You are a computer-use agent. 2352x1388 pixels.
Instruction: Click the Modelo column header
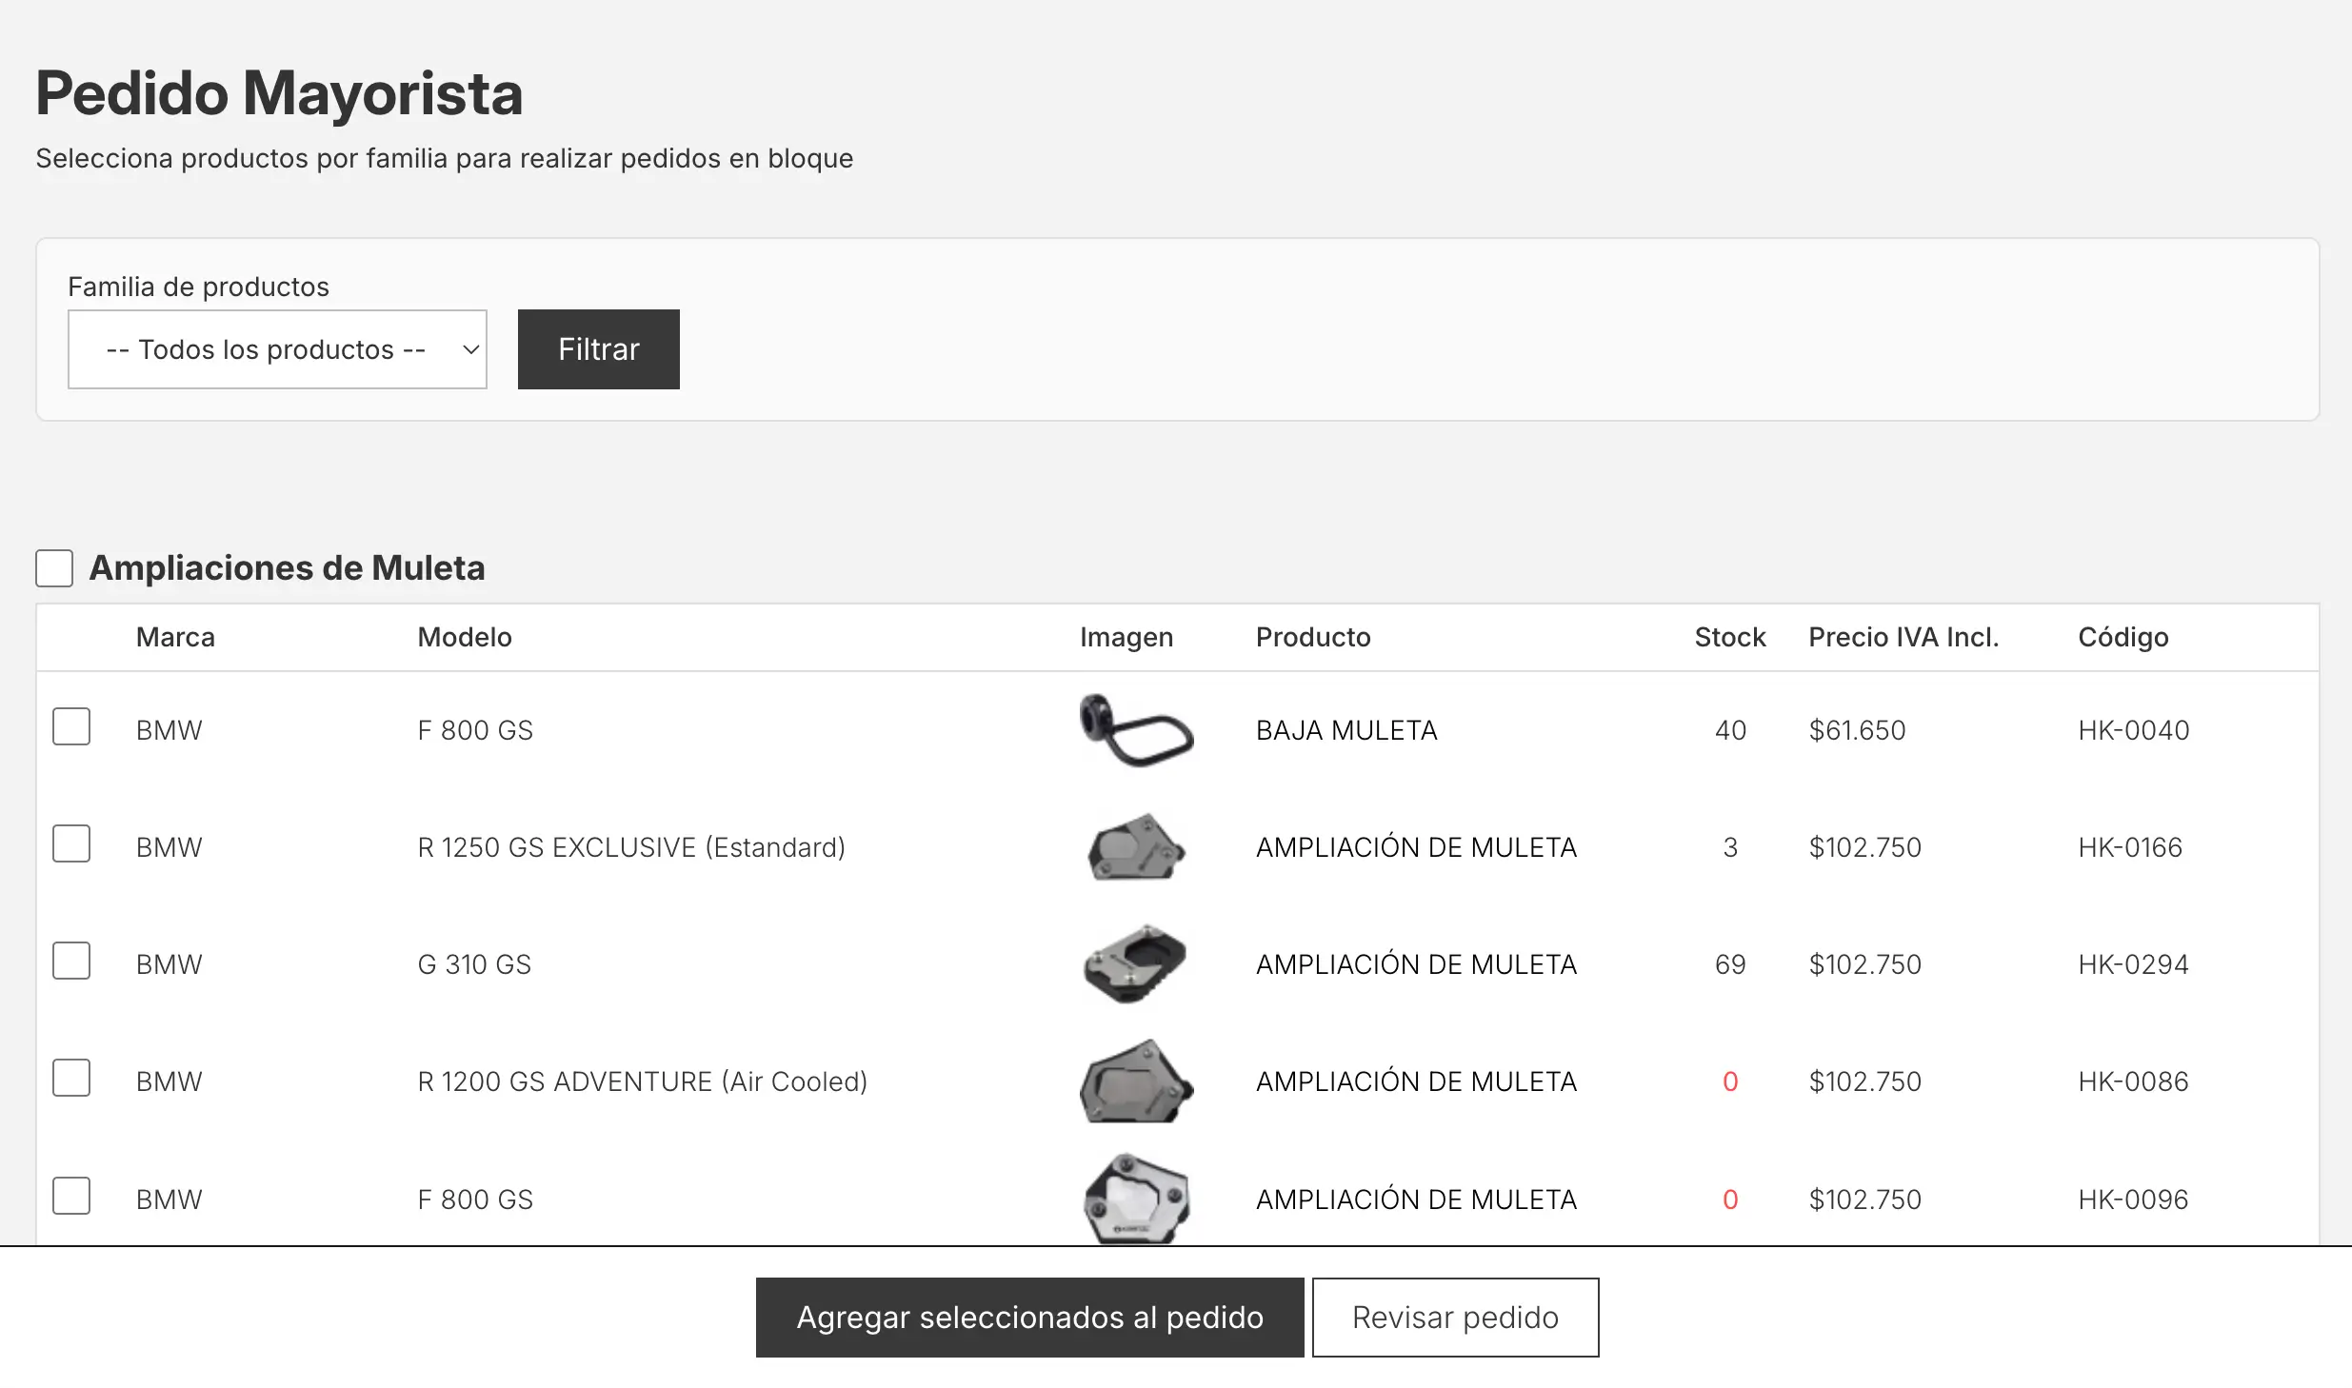click(465, 637)
